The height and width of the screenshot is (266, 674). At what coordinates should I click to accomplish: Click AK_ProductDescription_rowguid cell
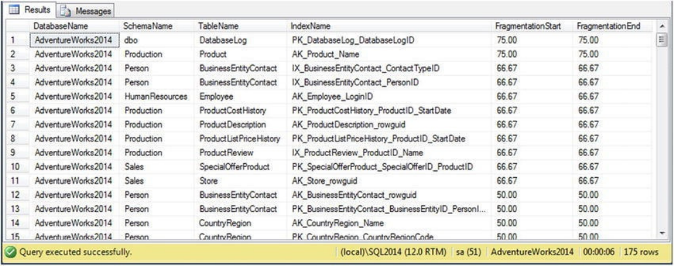(x=389, y=125)
